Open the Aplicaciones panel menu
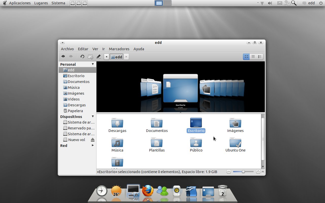Image resolution: width=325 pixels, height=203 pixels. tap(20, 3)
